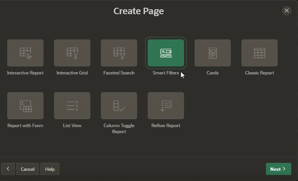Click the Interactive Grid label text
298x181 pixels.
(x=72, y=73)
